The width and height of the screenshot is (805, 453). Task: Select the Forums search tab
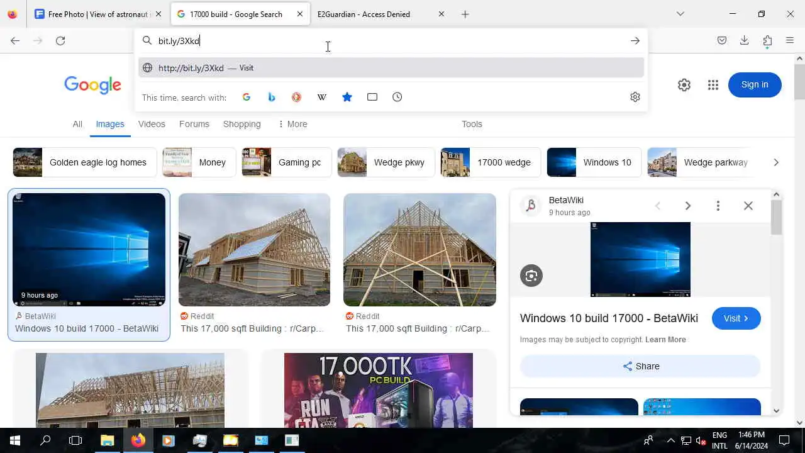pyautogui.click(x=194, y=124)
